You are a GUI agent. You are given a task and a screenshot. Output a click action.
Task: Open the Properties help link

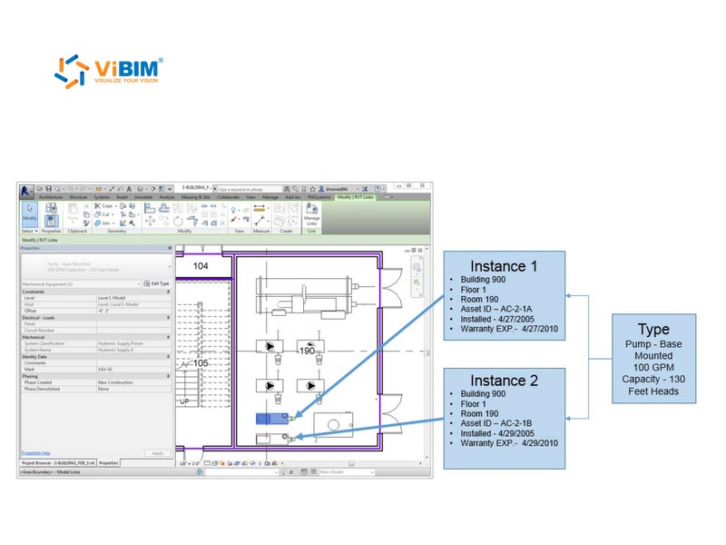[35, 452]
